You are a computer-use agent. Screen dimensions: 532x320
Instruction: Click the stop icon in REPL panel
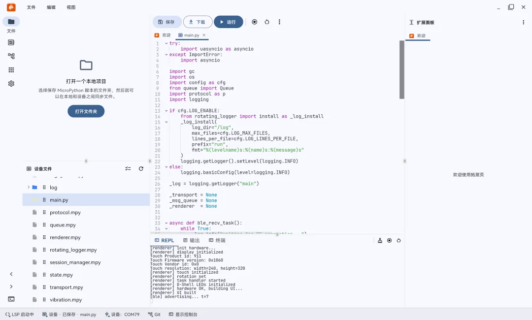point(390,240)
